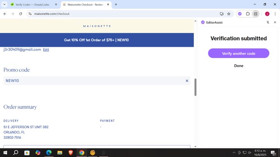This screenshot has width=280, height=157.
Task: Open Microsoft Store from taskbar
Action: click(x=27, y=153)
